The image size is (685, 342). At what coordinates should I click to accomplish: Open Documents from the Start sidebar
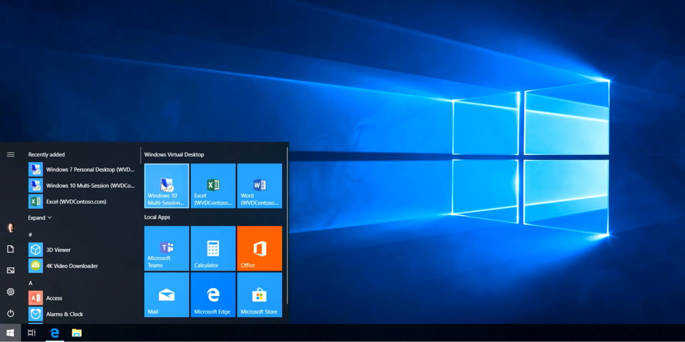[10, 249]
